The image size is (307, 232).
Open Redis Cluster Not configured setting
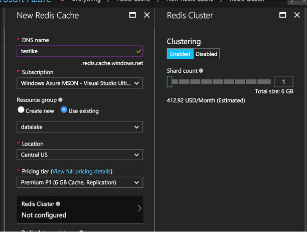pyautogui.click(x=80, y=209)
